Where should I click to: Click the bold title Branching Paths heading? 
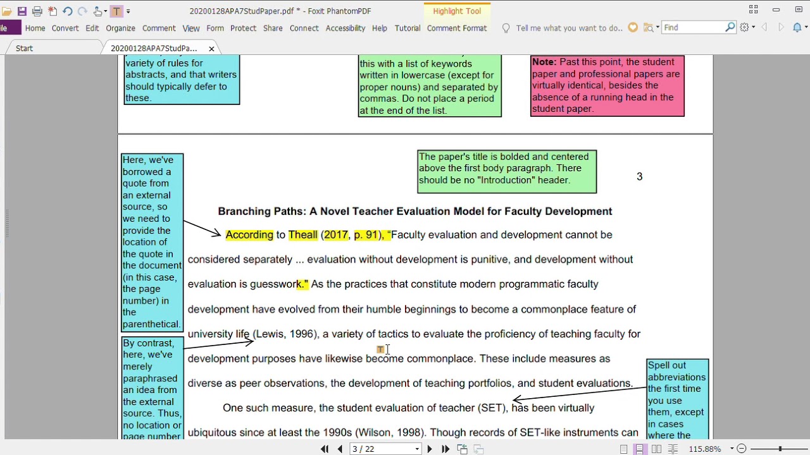click(x=415, y=211)
